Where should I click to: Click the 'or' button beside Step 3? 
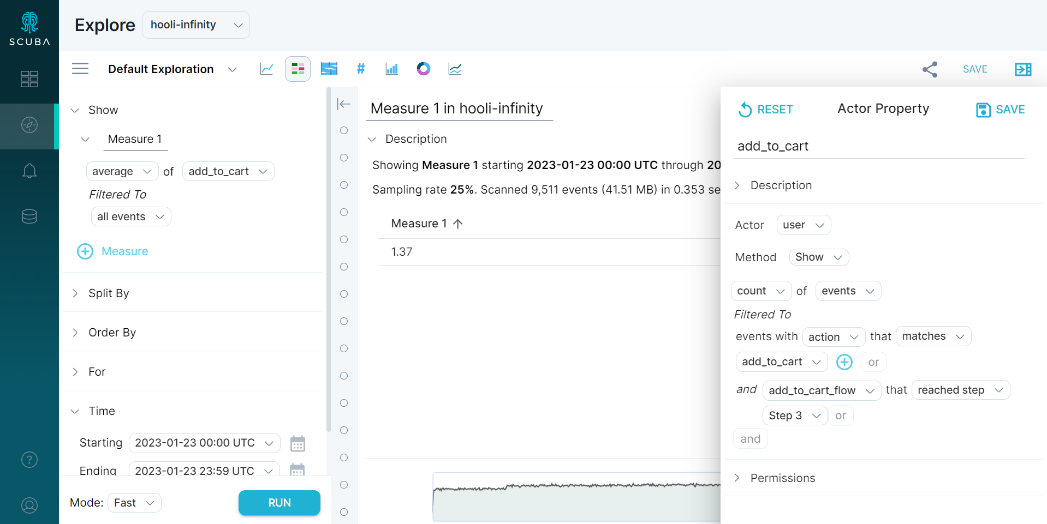(x=841, y=415)
